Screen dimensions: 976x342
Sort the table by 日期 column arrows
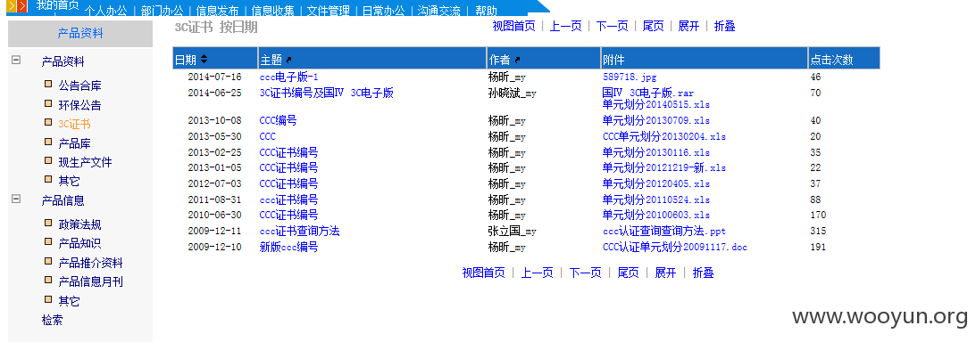(x=204, y=60)
